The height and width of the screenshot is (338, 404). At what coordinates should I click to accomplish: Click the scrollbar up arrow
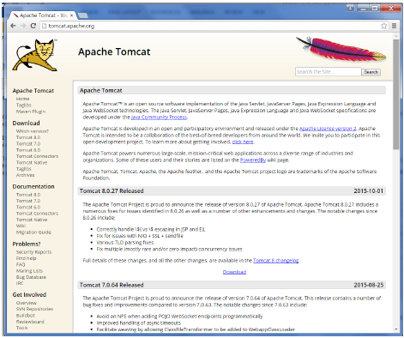click(396, 36)
